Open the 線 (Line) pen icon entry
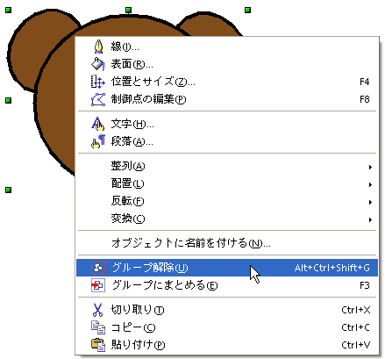 (98, 47)
